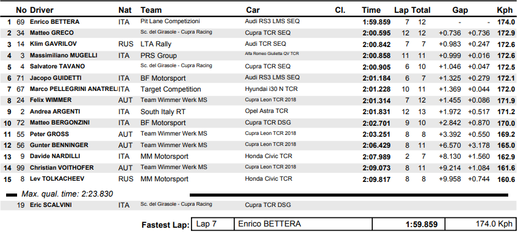
Task: Click Gunter BENNINGER gap value +6.570
Action: 450,146
